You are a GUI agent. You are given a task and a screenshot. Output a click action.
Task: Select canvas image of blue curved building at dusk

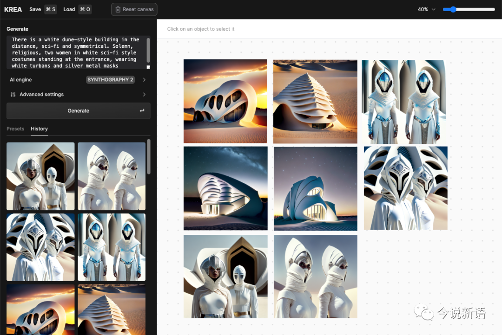click(x=315, y=188)
